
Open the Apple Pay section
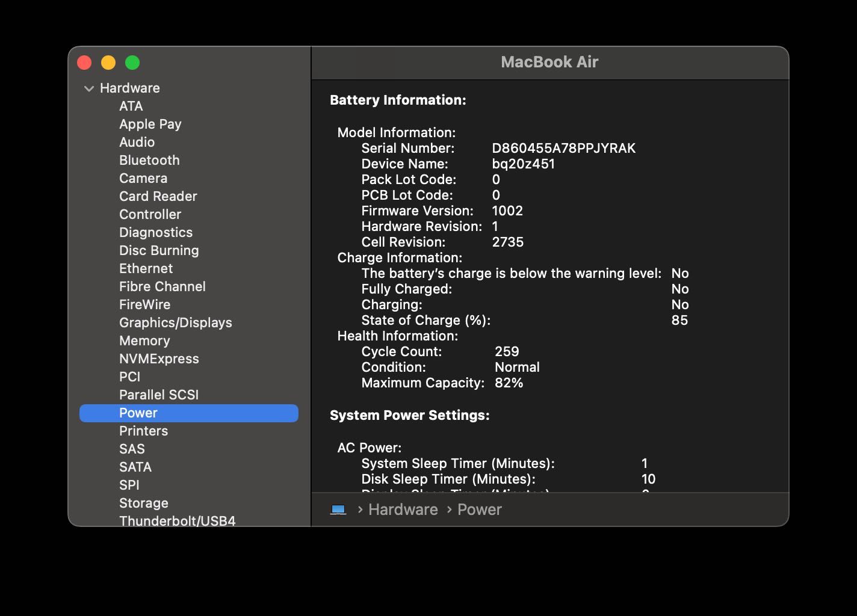tap(150, 124)
